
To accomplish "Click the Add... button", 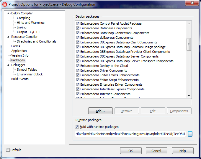I will (100, 111).
